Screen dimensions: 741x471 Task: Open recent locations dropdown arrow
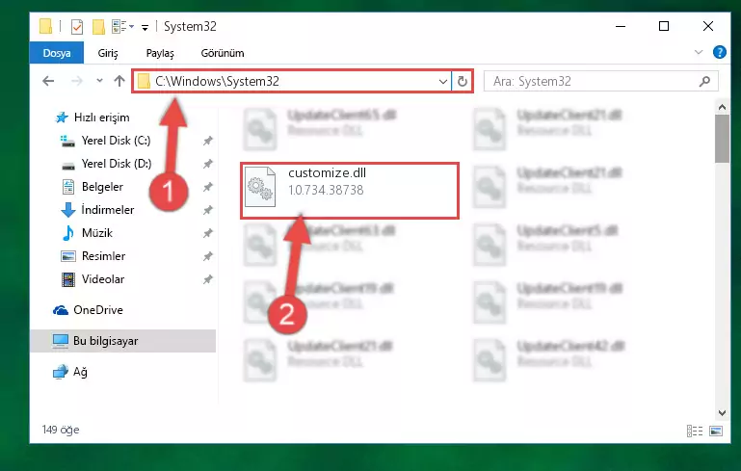(x=99, y=81)
